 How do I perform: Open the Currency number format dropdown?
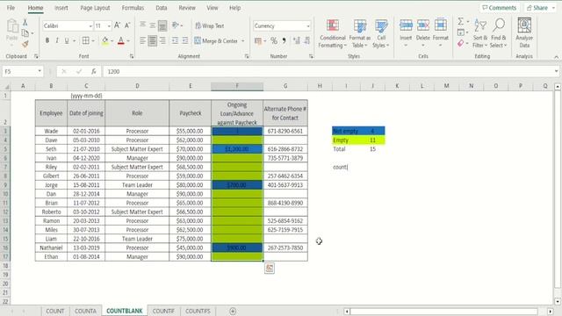point(308,25)
